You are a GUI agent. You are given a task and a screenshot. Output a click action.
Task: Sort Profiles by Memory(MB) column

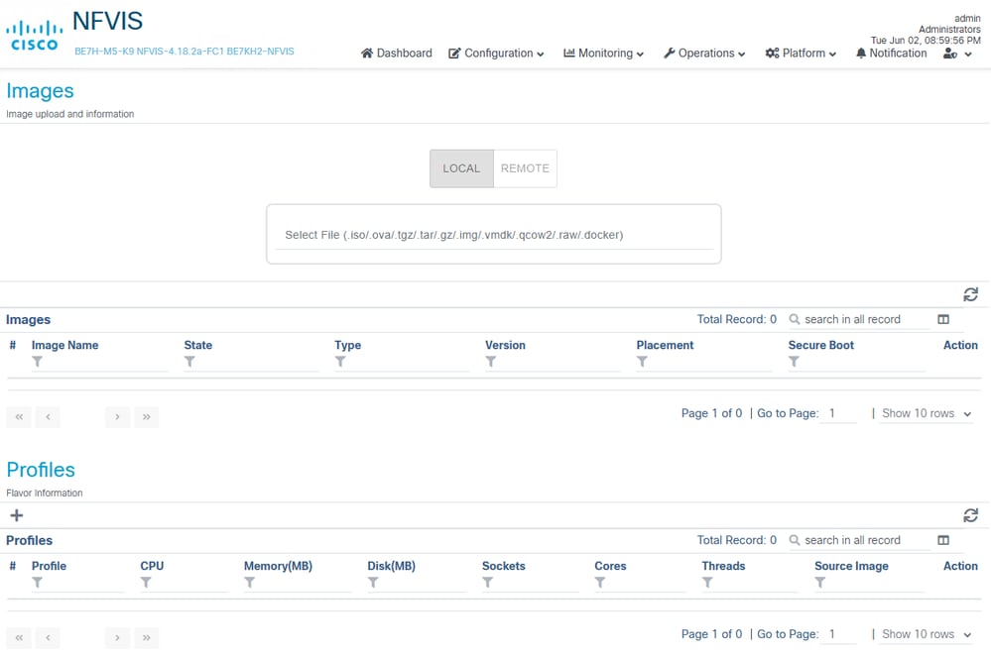point(278,567)
